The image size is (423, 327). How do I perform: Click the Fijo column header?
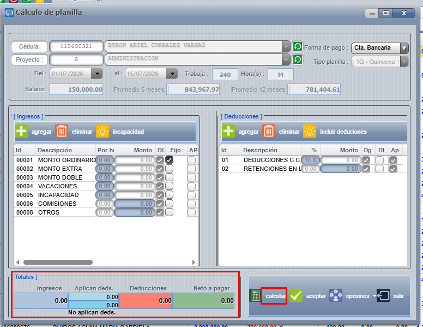coord(176,150)
